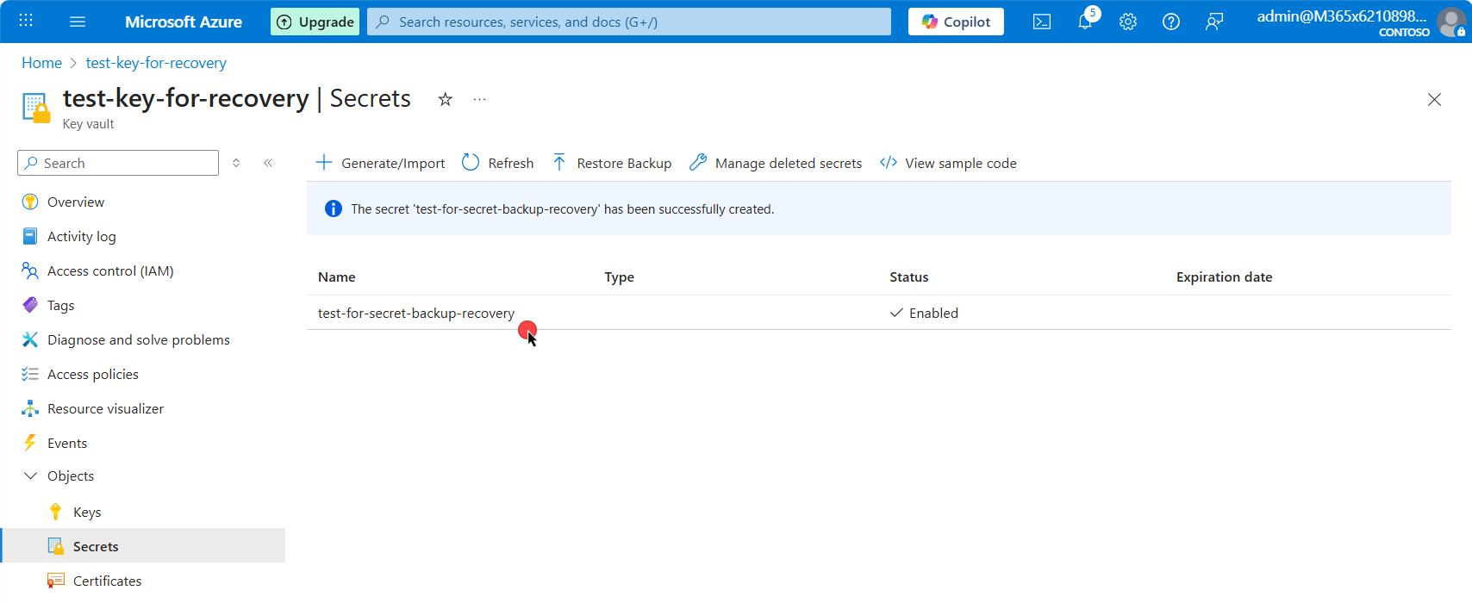Image resolution: width=1472 pixels, height=603 pixels.
Task: Launch Cloud Shell terminal icon
Action: click(1042, 22)
